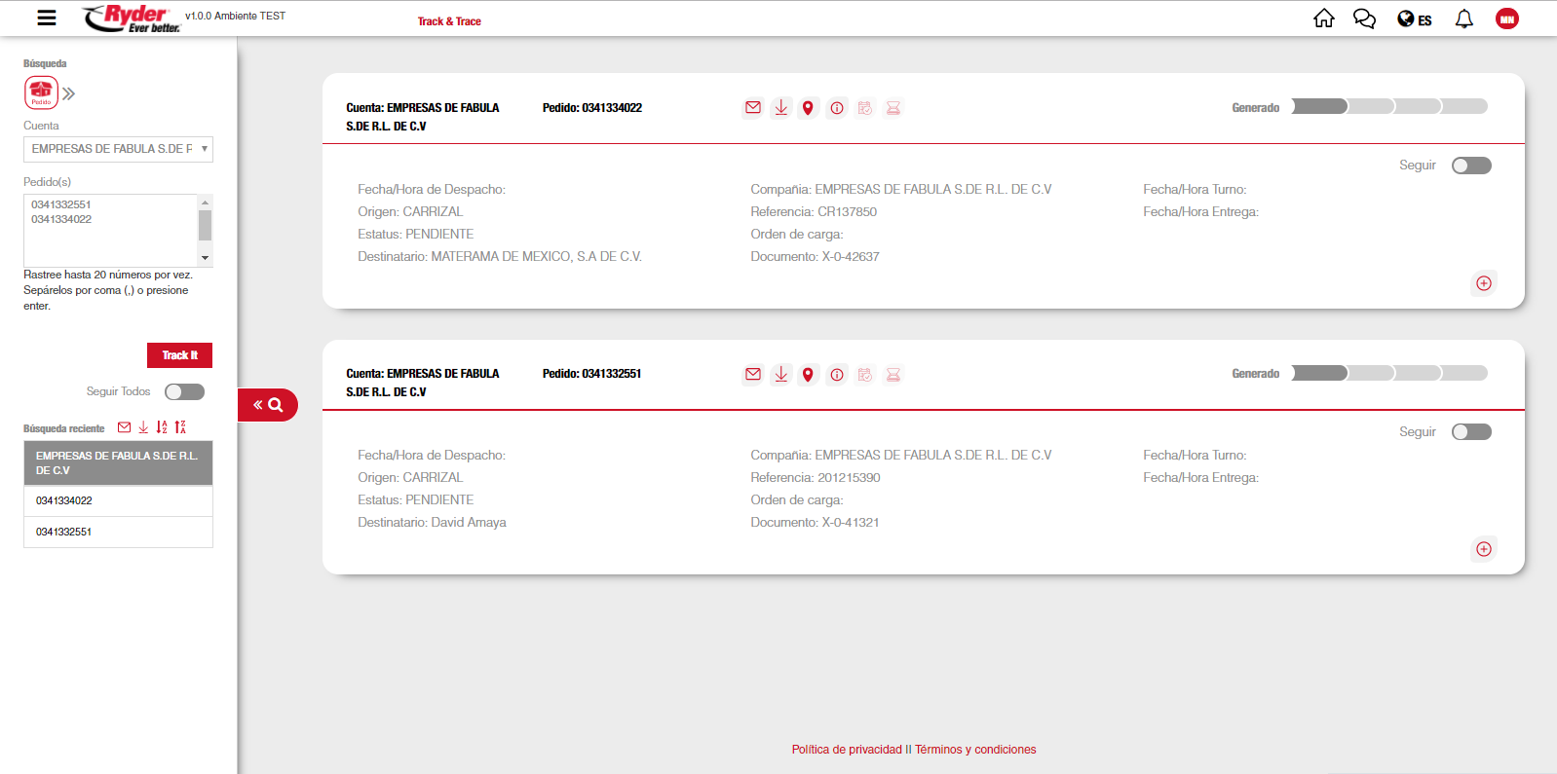Enable the Seguir Todos switch

coord(184,391)
